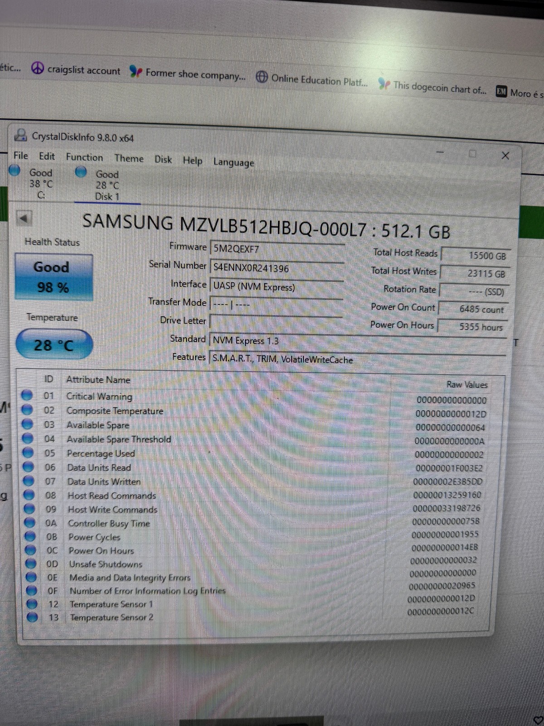Click the Good 98 % health status button
Screen dimensions: 544x726
(53, 277)
